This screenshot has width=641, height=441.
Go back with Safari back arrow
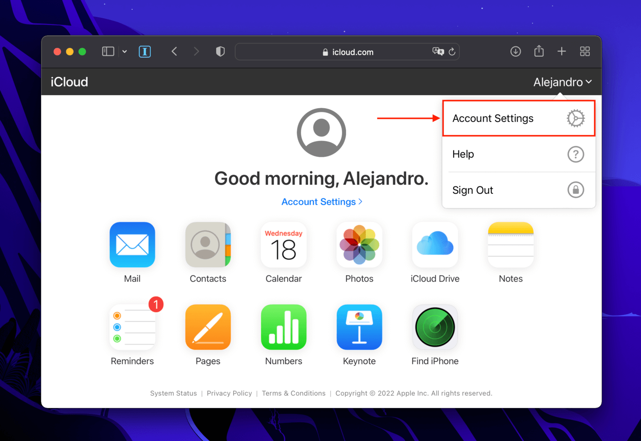174,52
